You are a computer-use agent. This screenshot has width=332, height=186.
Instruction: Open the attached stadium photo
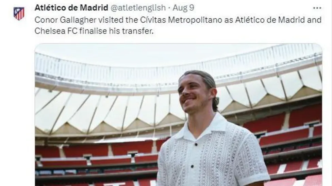pos(179,115)
